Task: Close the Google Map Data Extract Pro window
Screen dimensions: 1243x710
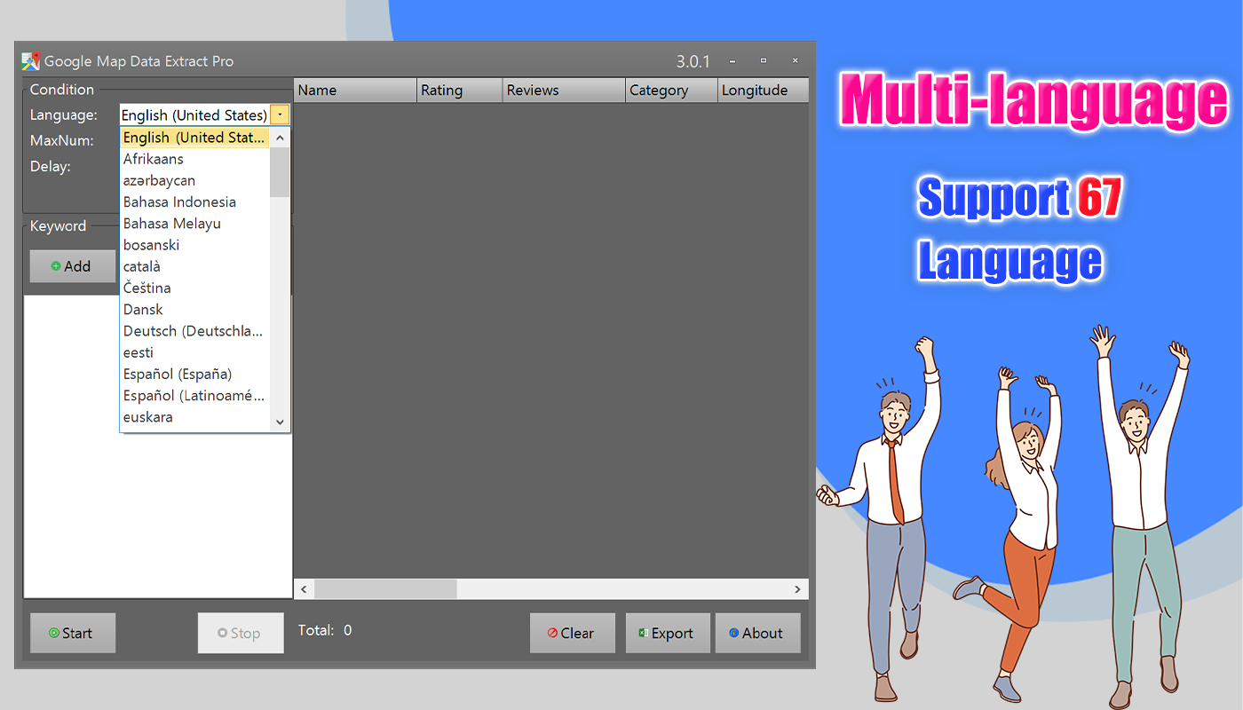Action: point(795,61)
